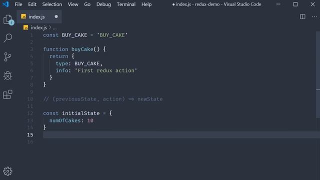The width and height of the screenshot is (320, 180).
Task: Click line number 10 in gutter
Action: pos(30,99)
